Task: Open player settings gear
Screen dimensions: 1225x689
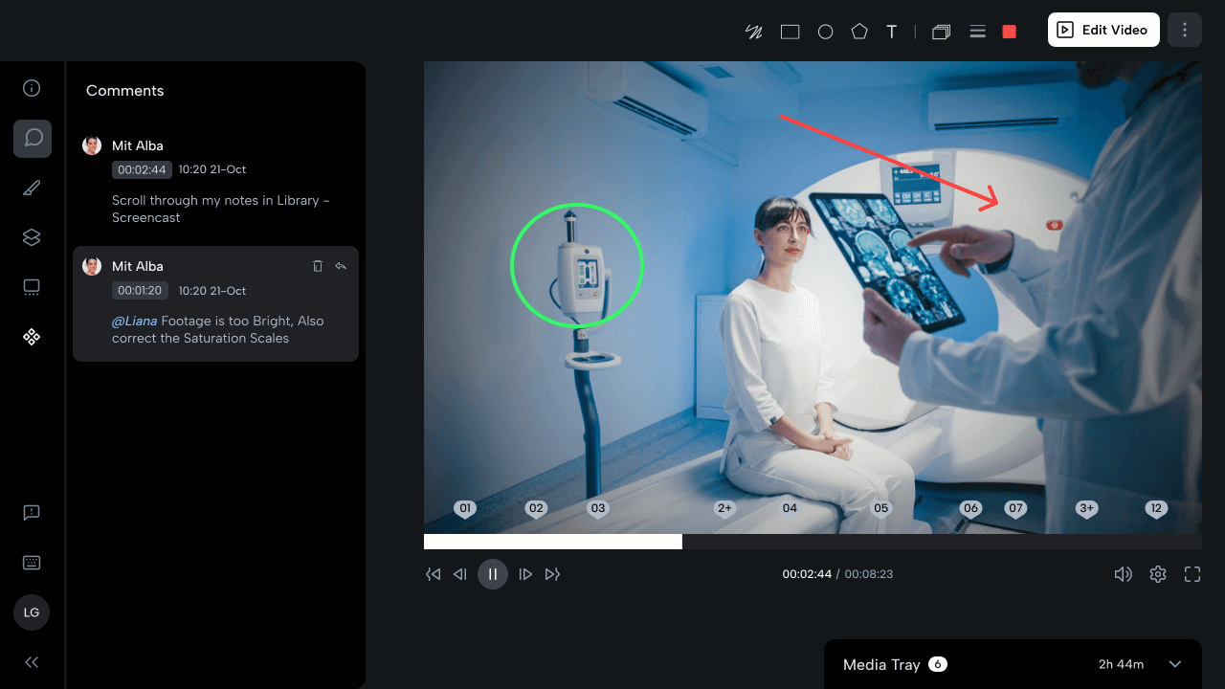Action: point(1158,574)
